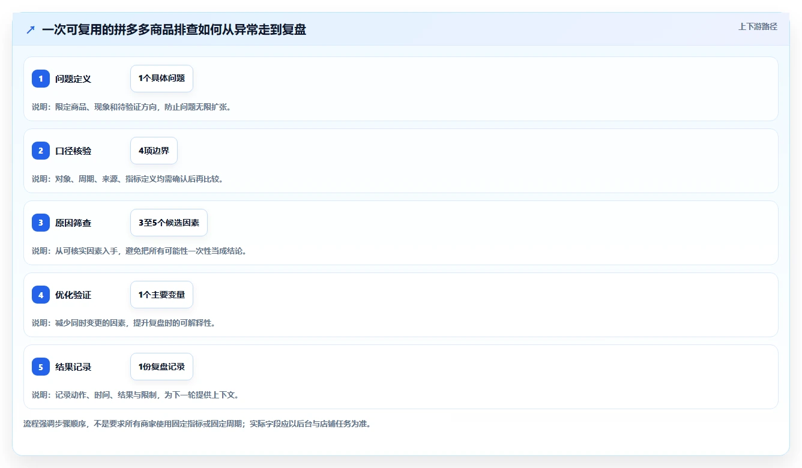Image resolution: width=802 pixels, height=468 pixels.
Task: Click the 上下游路径 label
Action: [758, 26]
